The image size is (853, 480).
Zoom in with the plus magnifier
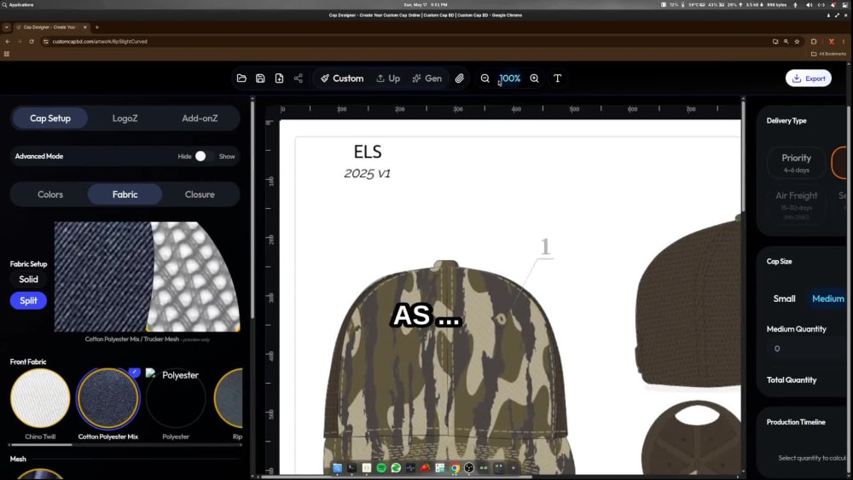click(x=534, y=78)
